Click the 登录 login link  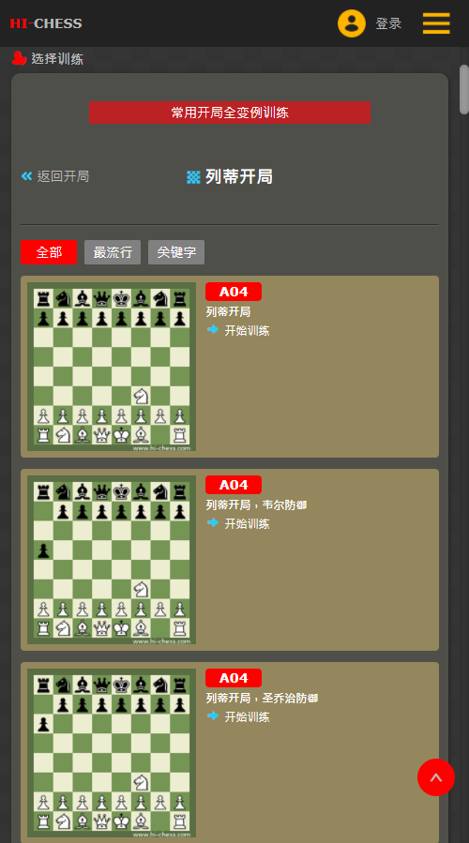point(389,23)
